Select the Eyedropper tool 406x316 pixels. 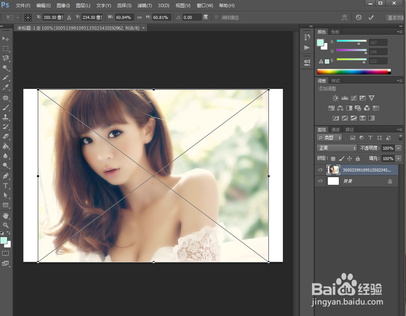[x=5, y=87]
